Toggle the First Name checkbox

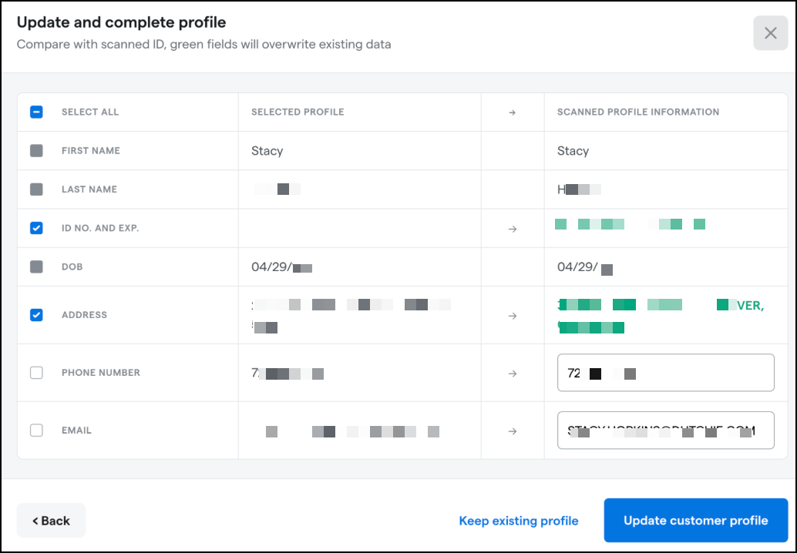tap(36, 150)
